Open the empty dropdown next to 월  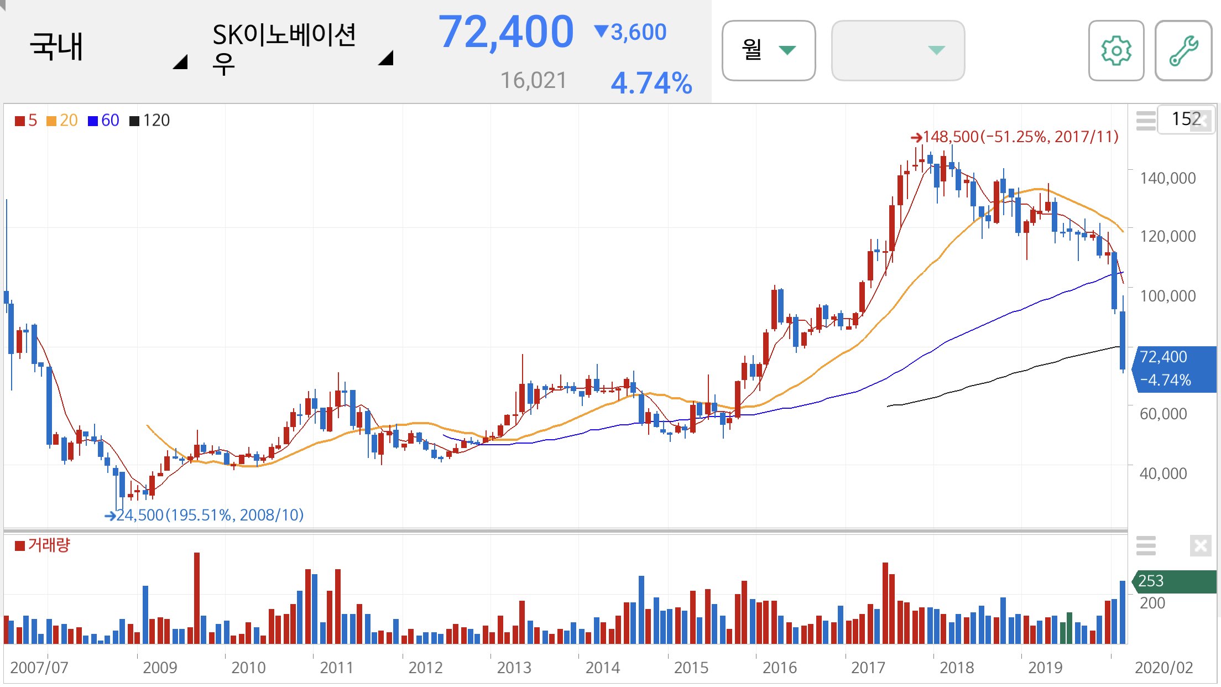[898, 50]
